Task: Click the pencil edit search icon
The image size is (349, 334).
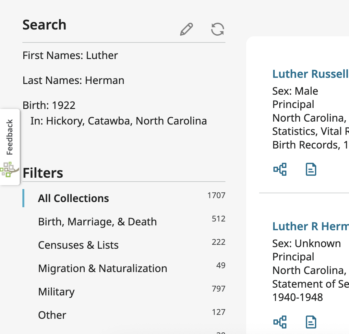Action: [187, 30]
